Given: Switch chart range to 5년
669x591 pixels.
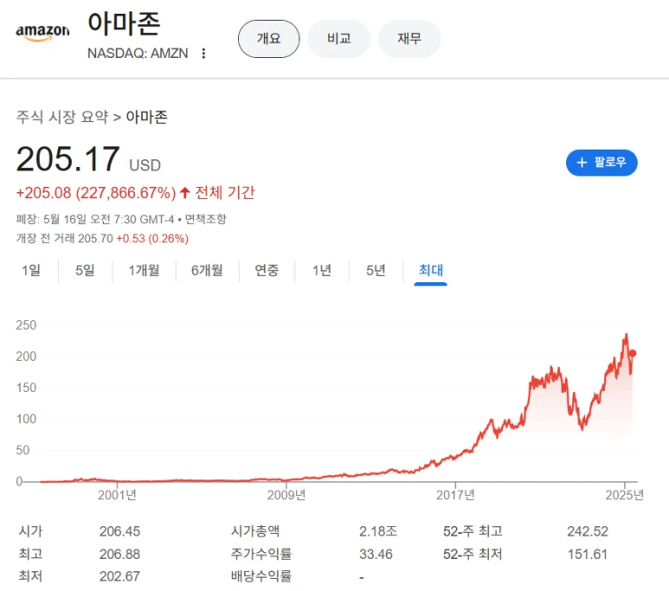Looking at the screenshot, I should [376, 270].
